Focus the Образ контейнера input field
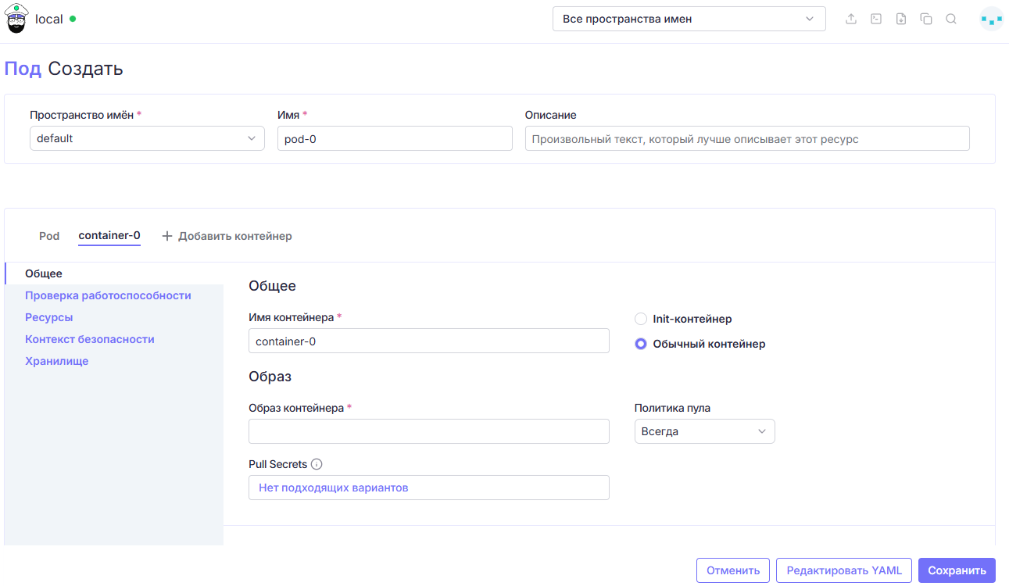 (428, 431)
